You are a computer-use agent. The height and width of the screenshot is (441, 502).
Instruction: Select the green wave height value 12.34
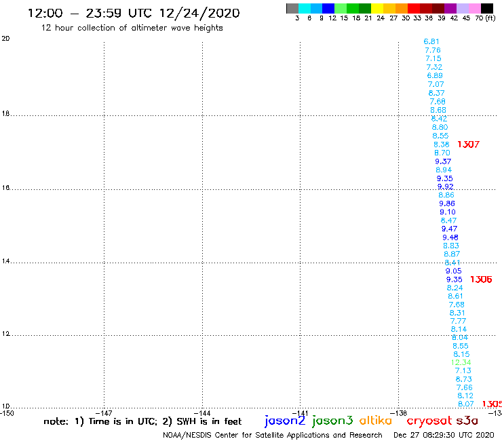(x=461, y=362)
